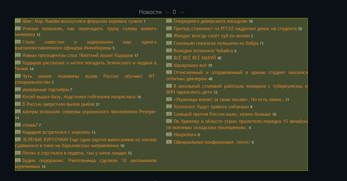Click the icon next to "спишь?"
The image size is (347, 181).
pyautogui.click(x=17, y=125)
